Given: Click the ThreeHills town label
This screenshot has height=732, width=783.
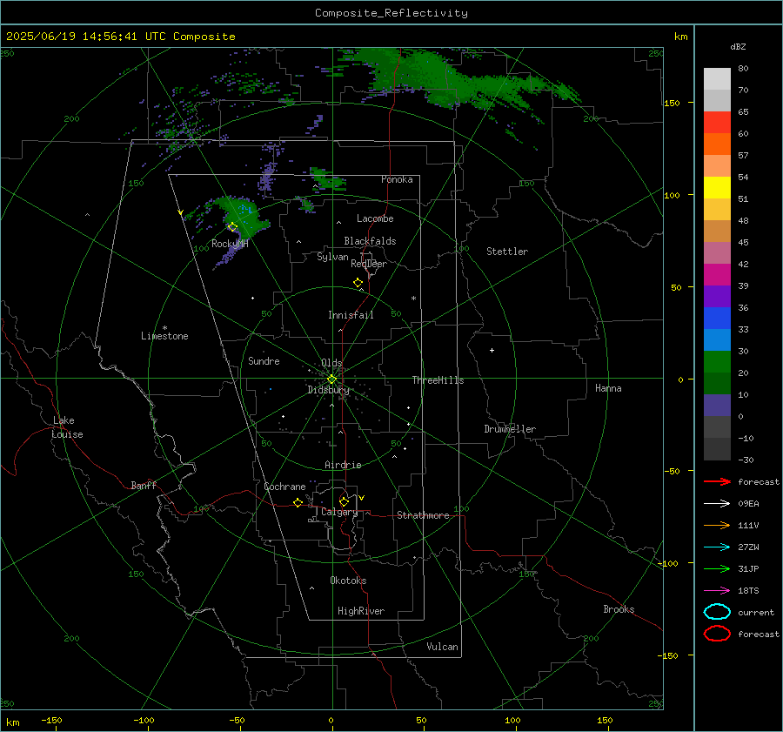Looking at the screenshot, I should click(x=438, y=380).
